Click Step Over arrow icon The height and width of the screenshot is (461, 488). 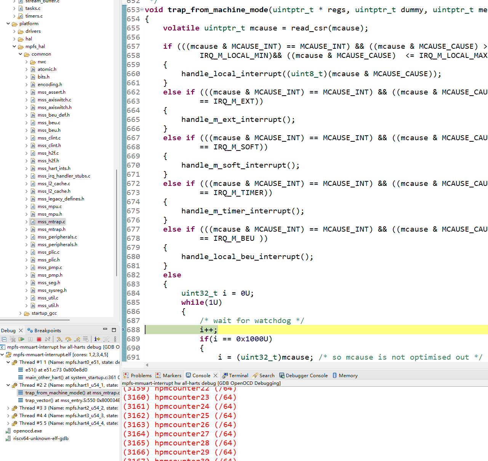click(x=68, y=339)
